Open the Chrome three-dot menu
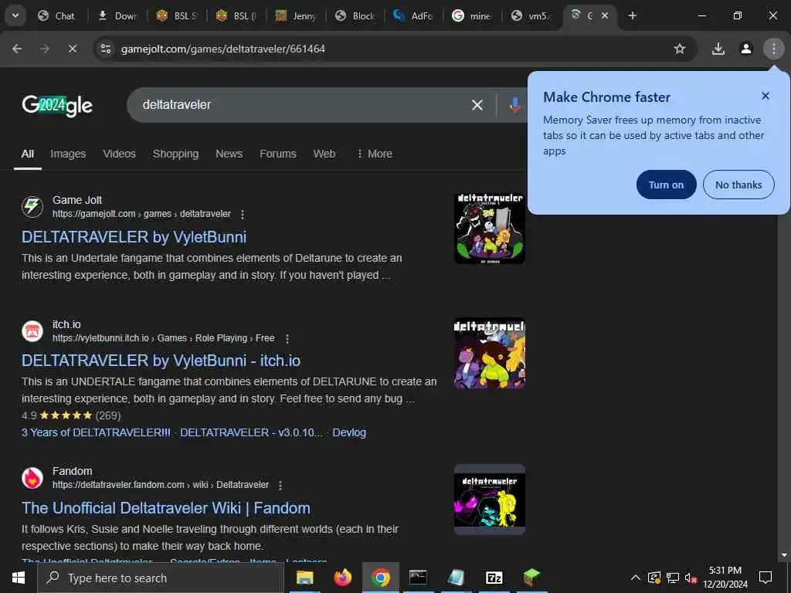The width and height of the screenshot is (791, 593). point(773,49)
